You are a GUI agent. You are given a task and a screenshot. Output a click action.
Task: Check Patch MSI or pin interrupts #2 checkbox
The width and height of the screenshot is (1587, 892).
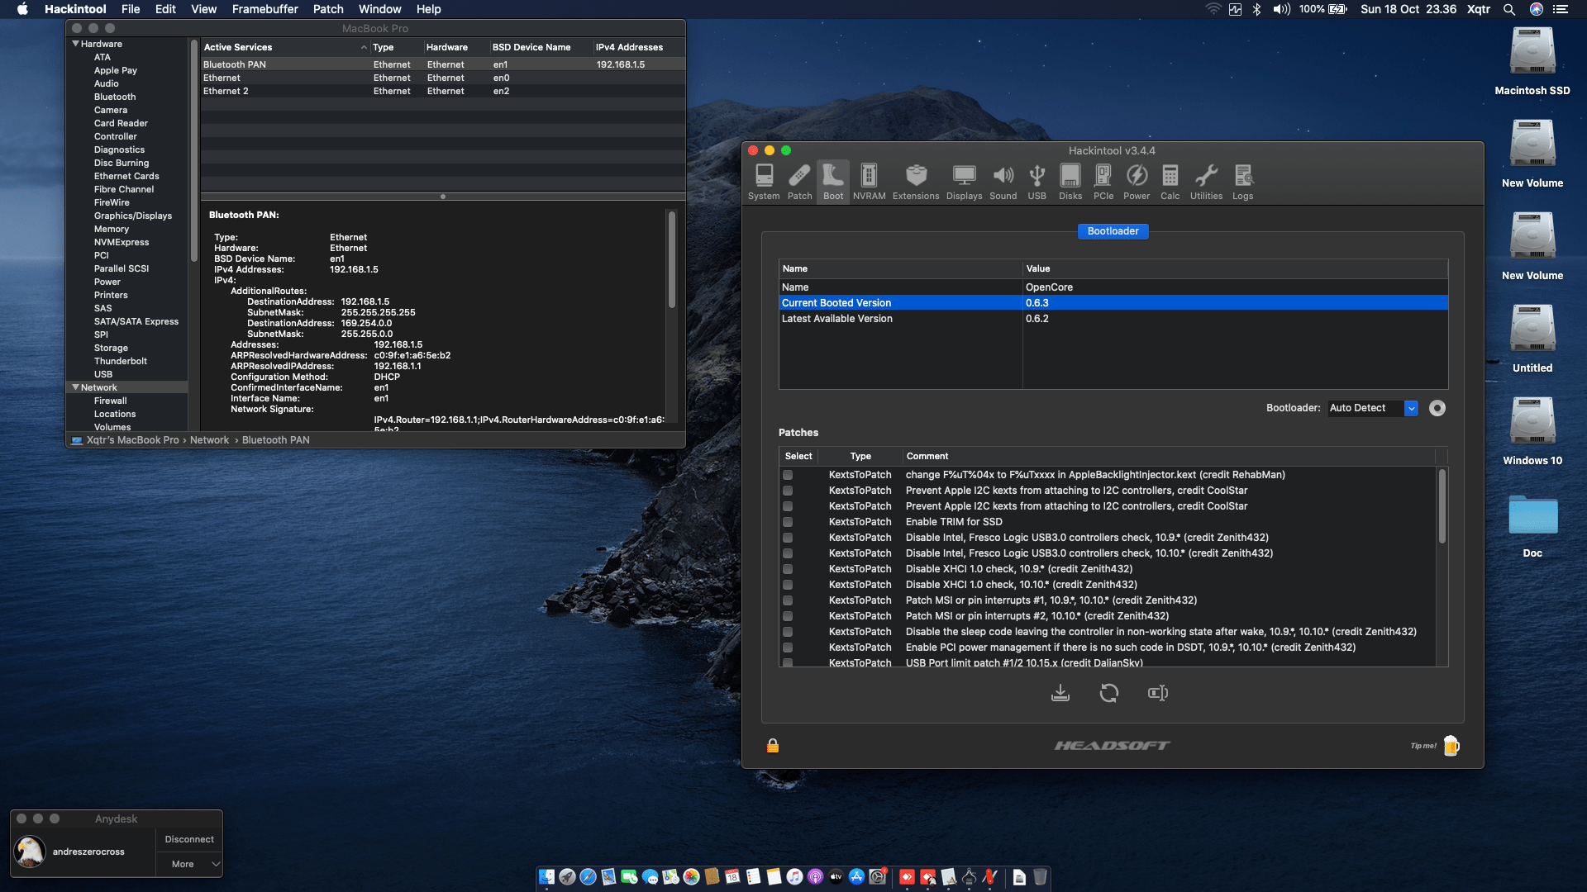click(788, 616)
